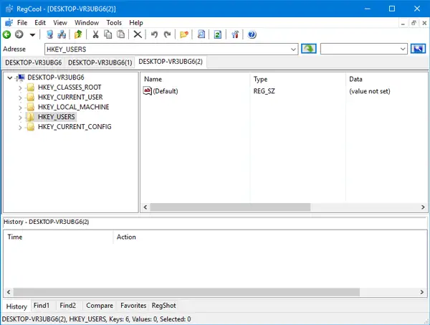Open the RegShot bottom tab
Screen dimensions: 430x325
[163, 306]
